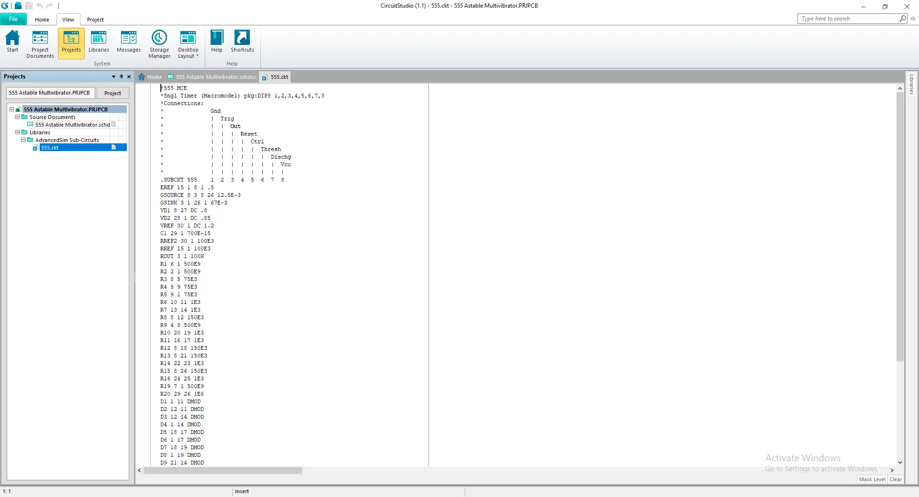Toggle the Projects panel ribbon button
Image resolution: width=919 pixels, height=497 pixels.
(x=71, y=43)
